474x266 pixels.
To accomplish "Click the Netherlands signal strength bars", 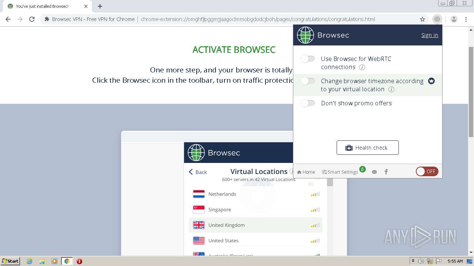I will 315,194.
